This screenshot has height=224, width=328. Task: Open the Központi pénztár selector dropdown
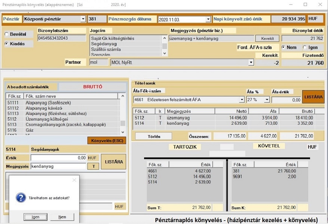(x=83, y=19)
